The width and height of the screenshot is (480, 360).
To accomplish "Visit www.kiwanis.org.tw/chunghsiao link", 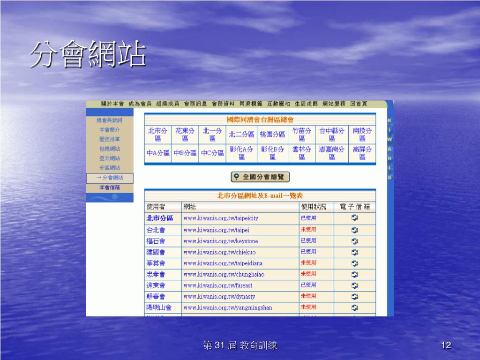I will click(x=224, y=274).
